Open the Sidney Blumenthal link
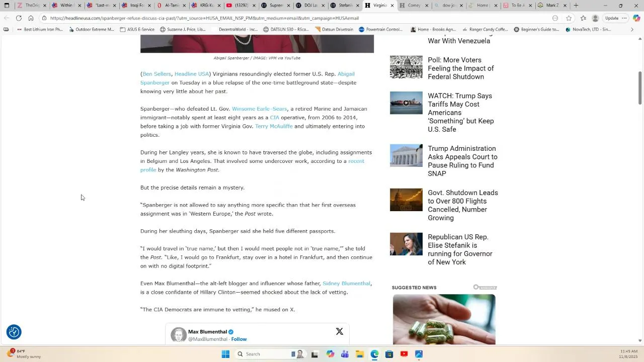The width and height of the screenshot is (644, 362). click(346, 284)
